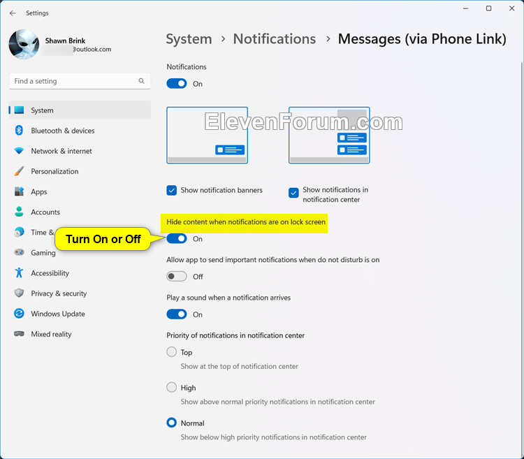
Task: Open Notifications breadcrumb link
Action: [275, 39]
